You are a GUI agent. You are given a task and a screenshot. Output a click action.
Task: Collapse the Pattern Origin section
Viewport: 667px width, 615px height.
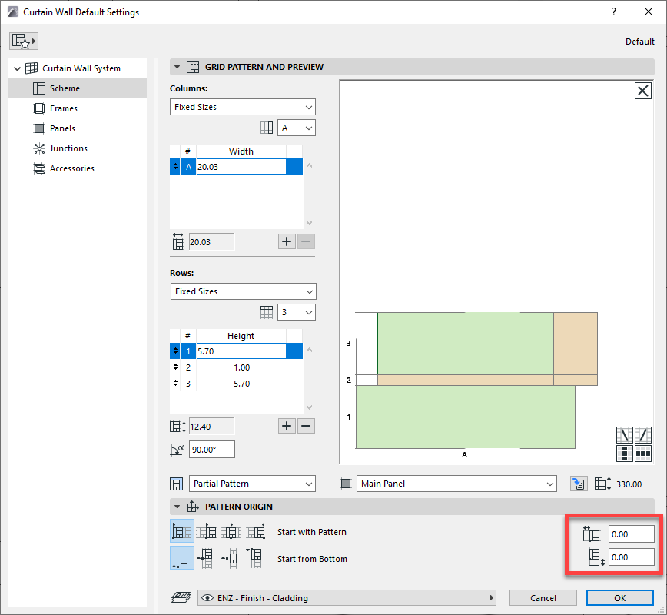click(x=177, y=507)
